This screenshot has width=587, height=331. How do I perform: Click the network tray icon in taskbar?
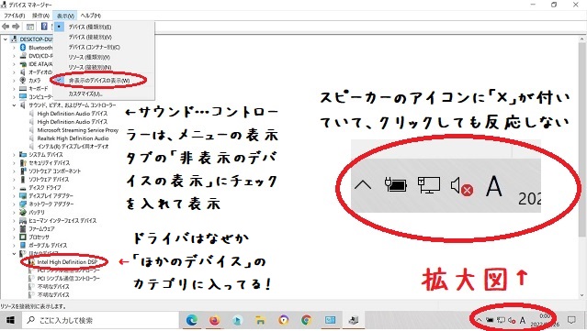click(x=501, y=320)
